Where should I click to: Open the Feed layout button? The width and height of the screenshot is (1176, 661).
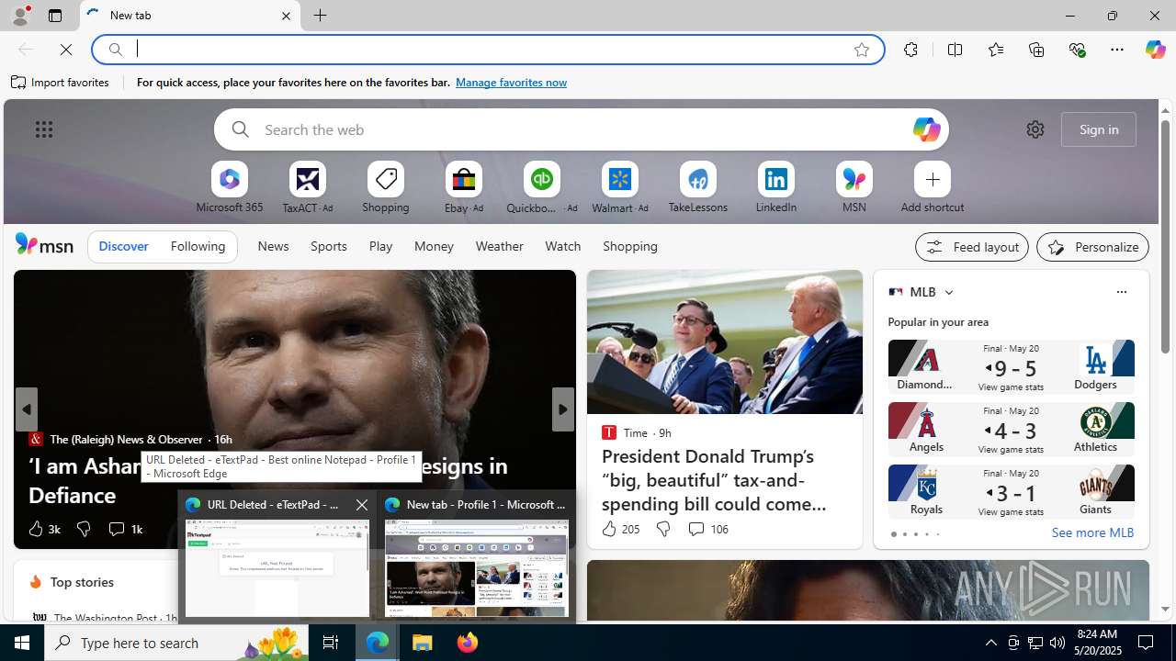tap(971, 247)
